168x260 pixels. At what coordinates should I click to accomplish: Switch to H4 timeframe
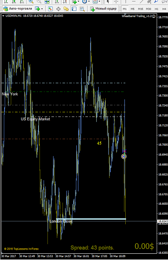coord(164,9)
